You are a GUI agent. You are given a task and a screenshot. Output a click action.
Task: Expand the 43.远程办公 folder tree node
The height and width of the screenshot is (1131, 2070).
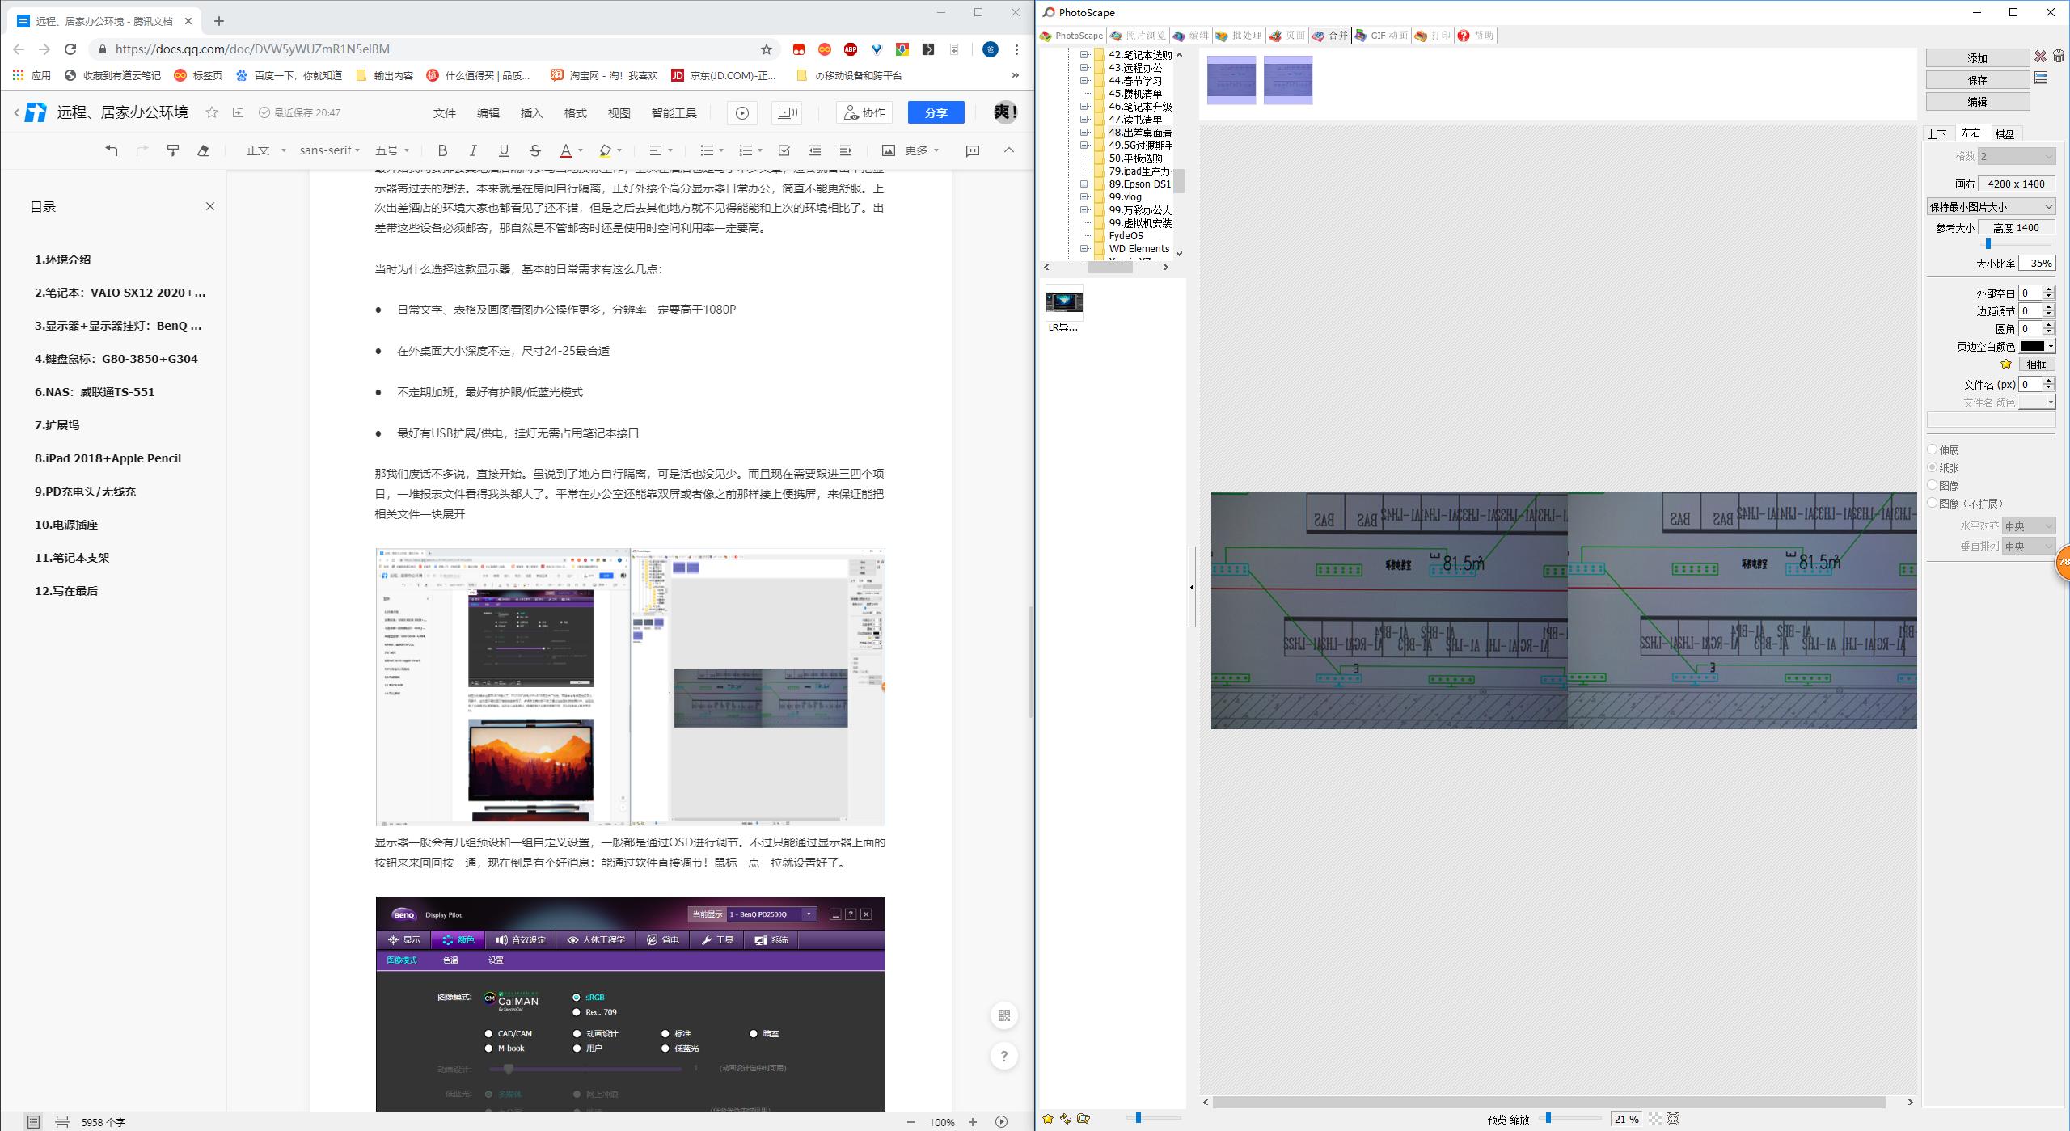click(x=1084, y=68)
